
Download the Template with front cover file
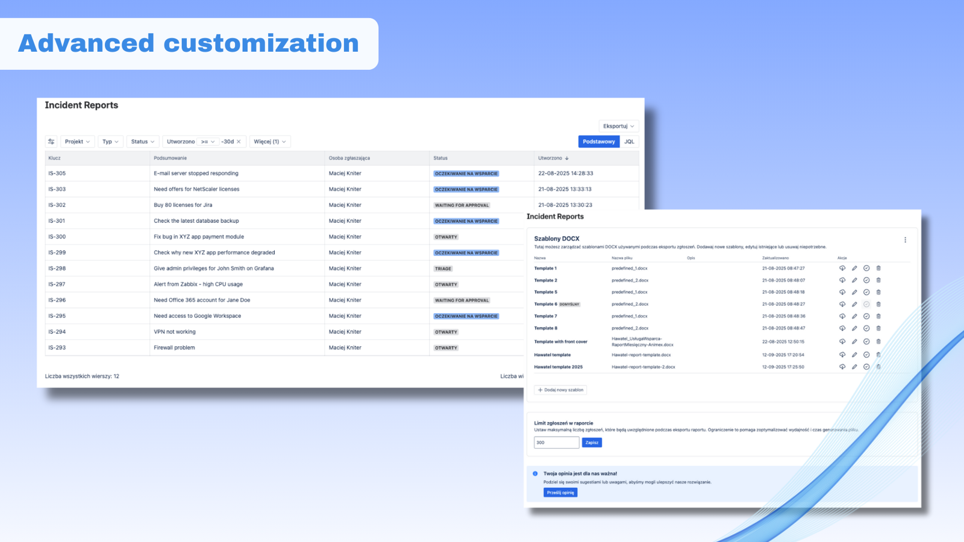842,341
